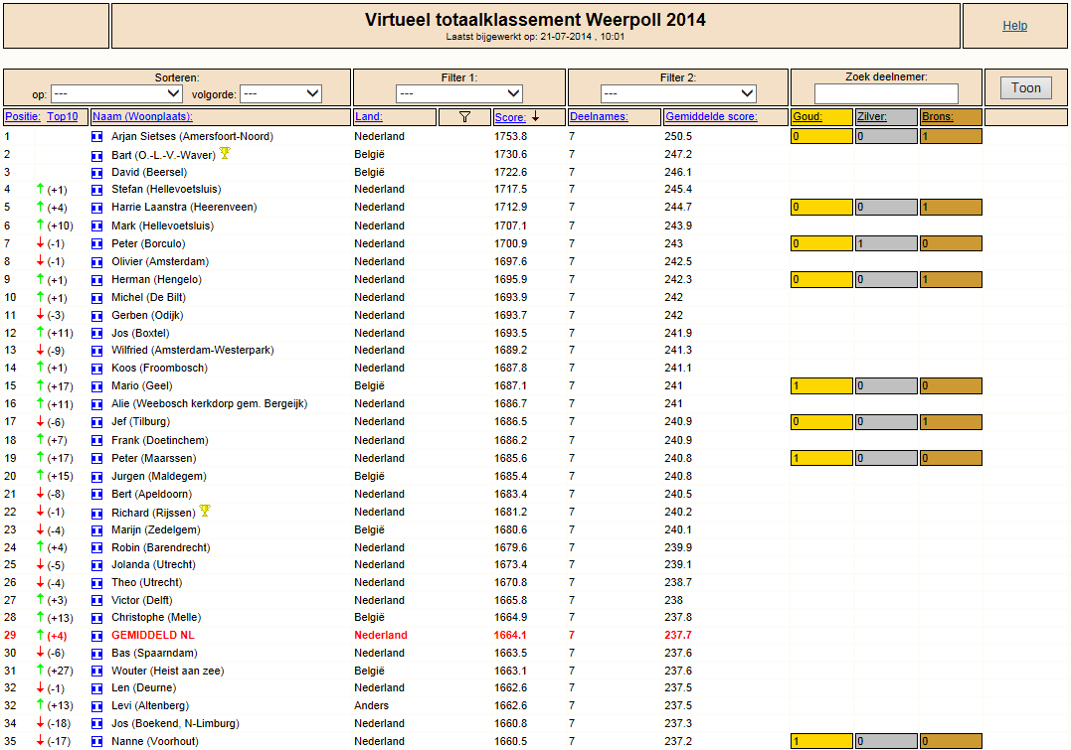Open the Help link
Screen dimensions: 1071x750
(1014, 26)
